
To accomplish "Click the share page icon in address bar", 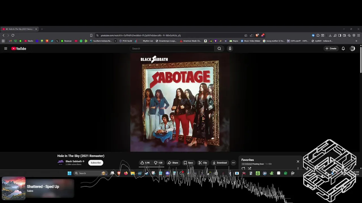I will pos(251,35).
